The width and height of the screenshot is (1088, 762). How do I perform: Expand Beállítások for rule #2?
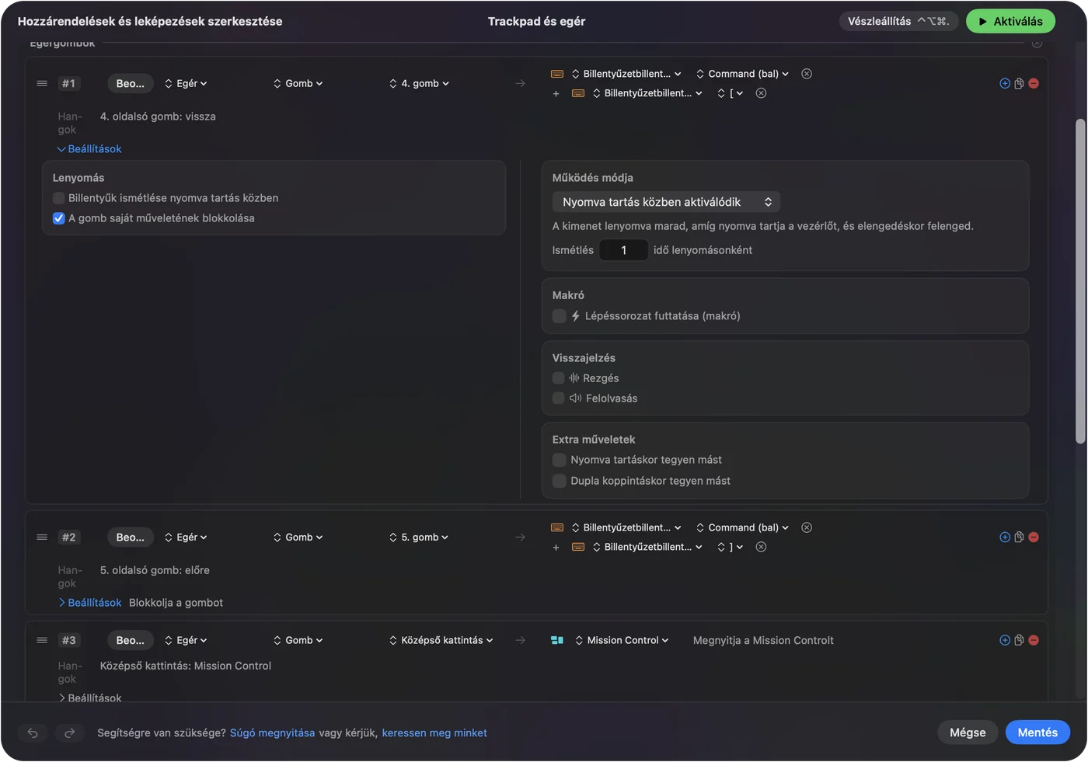click(x=89, y=603)
